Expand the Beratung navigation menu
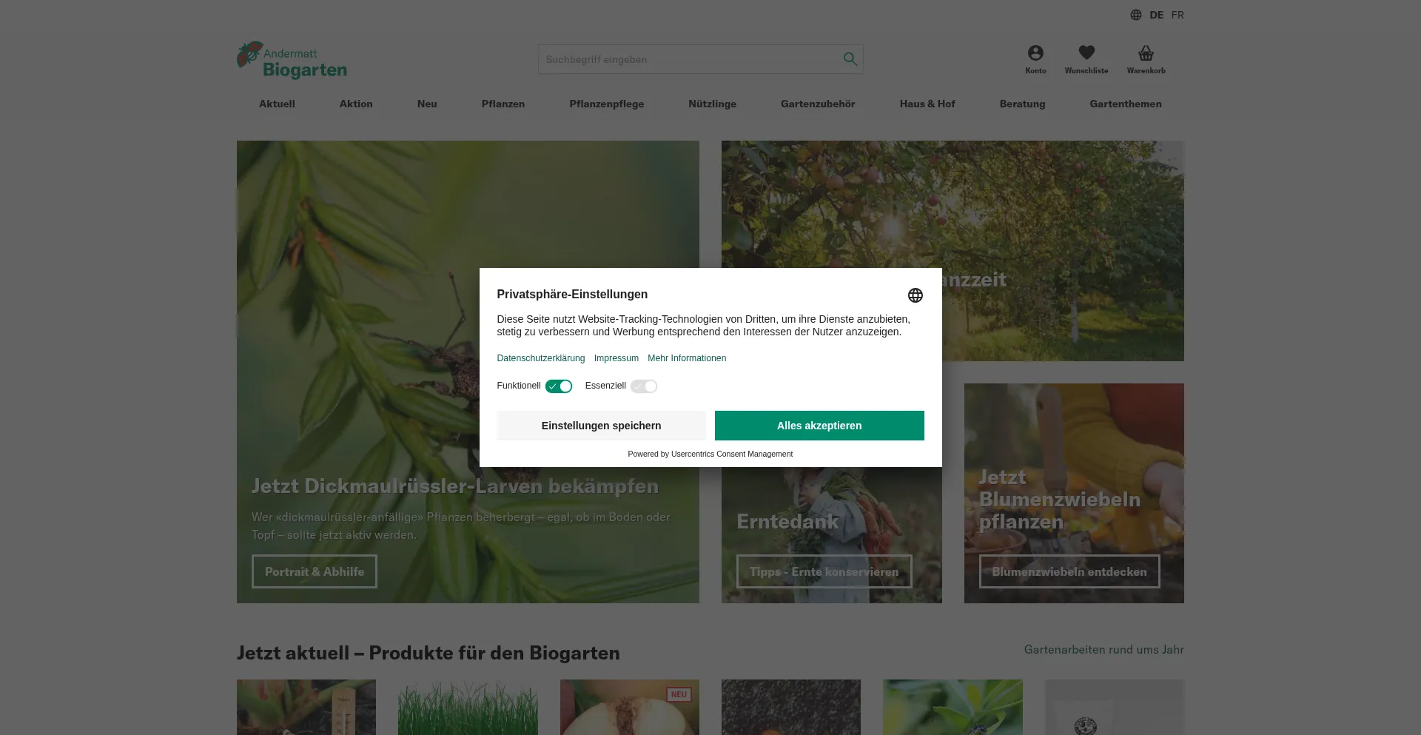The image size is (1421, 735). click(1022, 104)
